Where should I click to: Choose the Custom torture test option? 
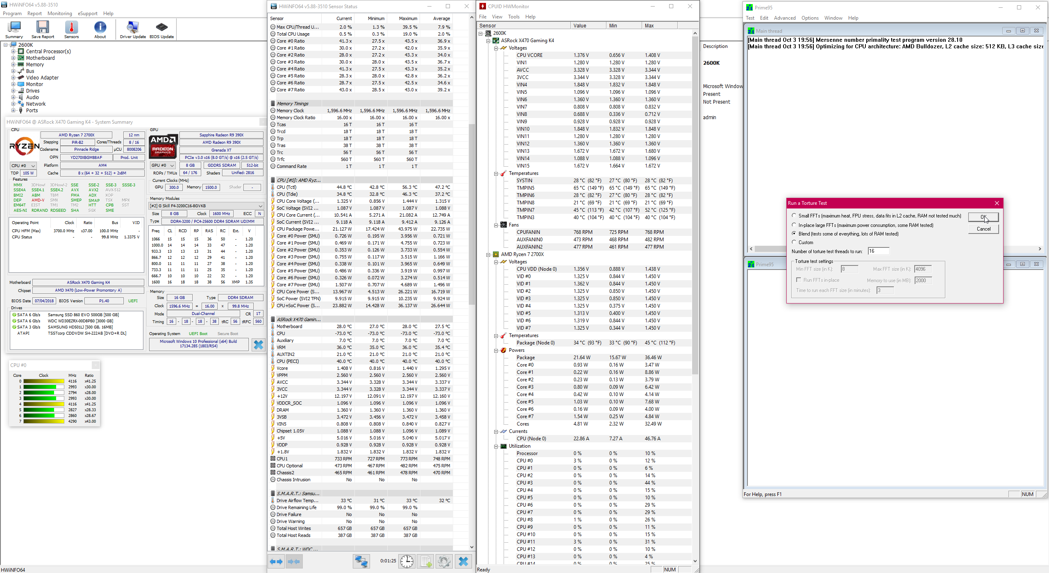click(x=794, y=242)
